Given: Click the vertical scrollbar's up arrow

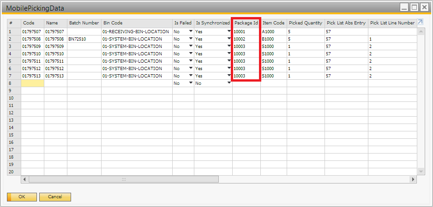Looking at the screenshot, I should [x=421, y=31].
